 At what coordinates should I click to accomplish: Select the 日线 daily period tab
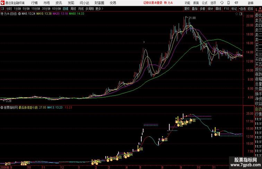pyautogui.click(x=65, y=9)
